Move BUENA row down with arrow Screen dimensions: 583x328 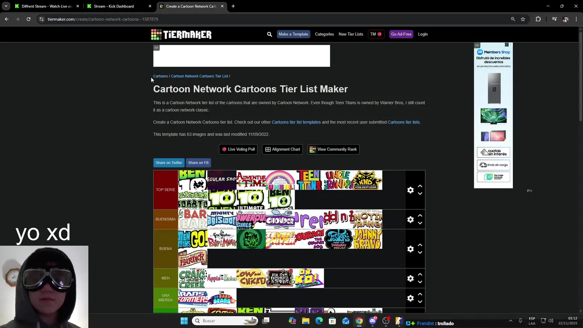(420, 252)
